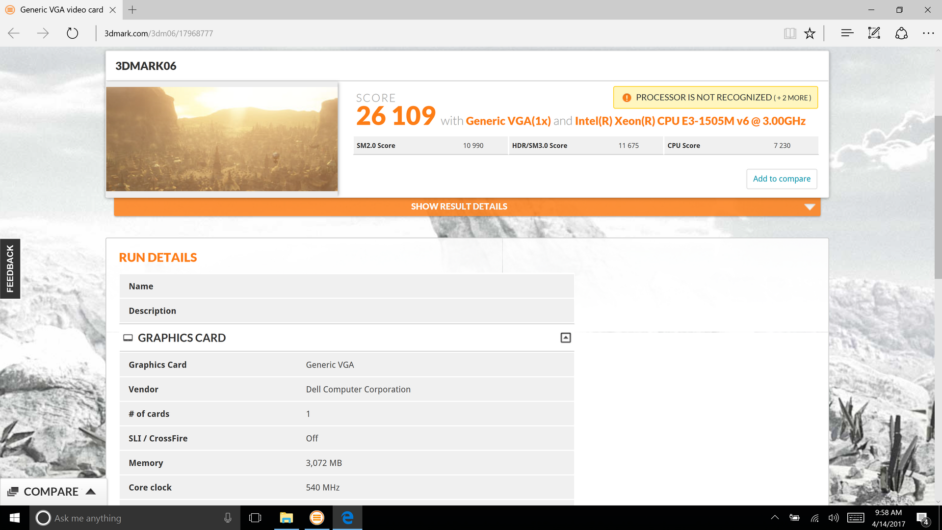The height and width of the screenshot is (530, 942).
Task: Click Make a Web Note icon
Action: point(874,33)
